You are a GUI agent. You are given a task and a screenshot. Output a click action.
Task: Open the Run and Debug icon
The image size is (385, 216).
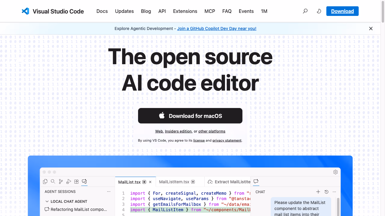(69, 181)
